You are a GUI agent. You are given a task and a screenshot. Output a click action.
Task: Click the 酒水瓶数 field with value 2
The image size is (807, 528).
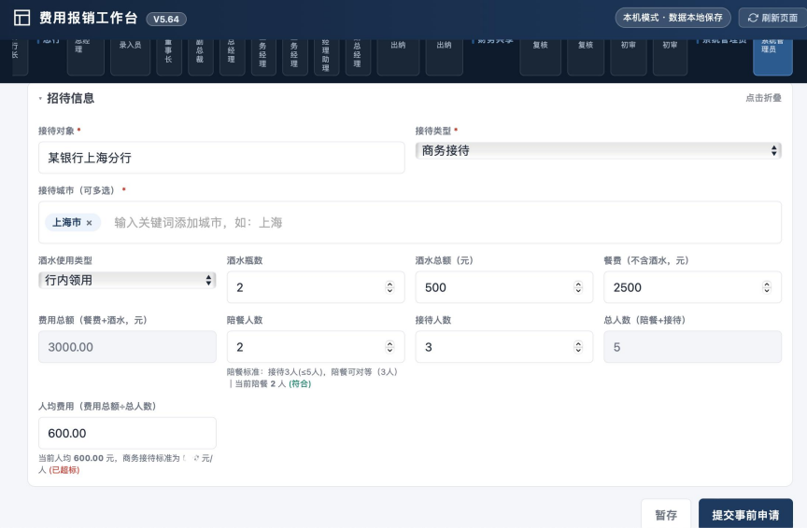pos(316,287)
